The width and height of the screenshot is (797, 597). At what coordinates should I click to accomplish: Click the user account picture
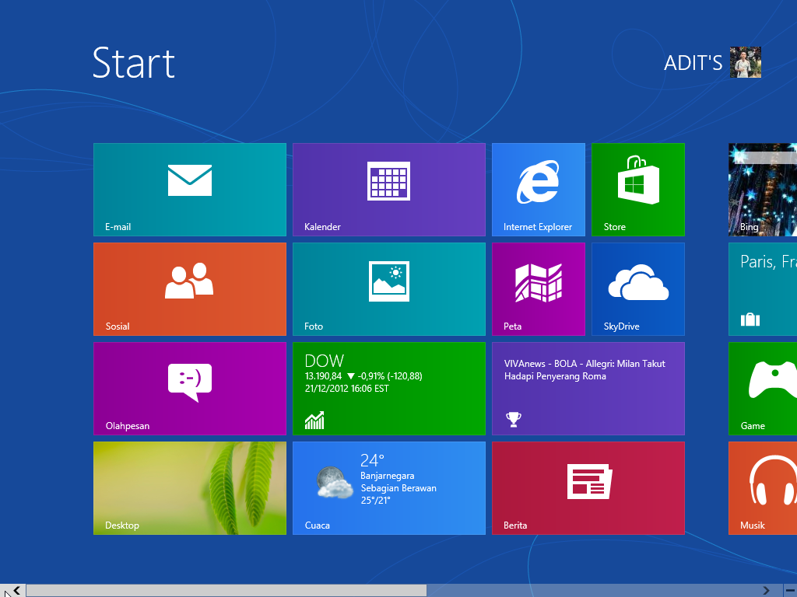(x=745, y=62)
